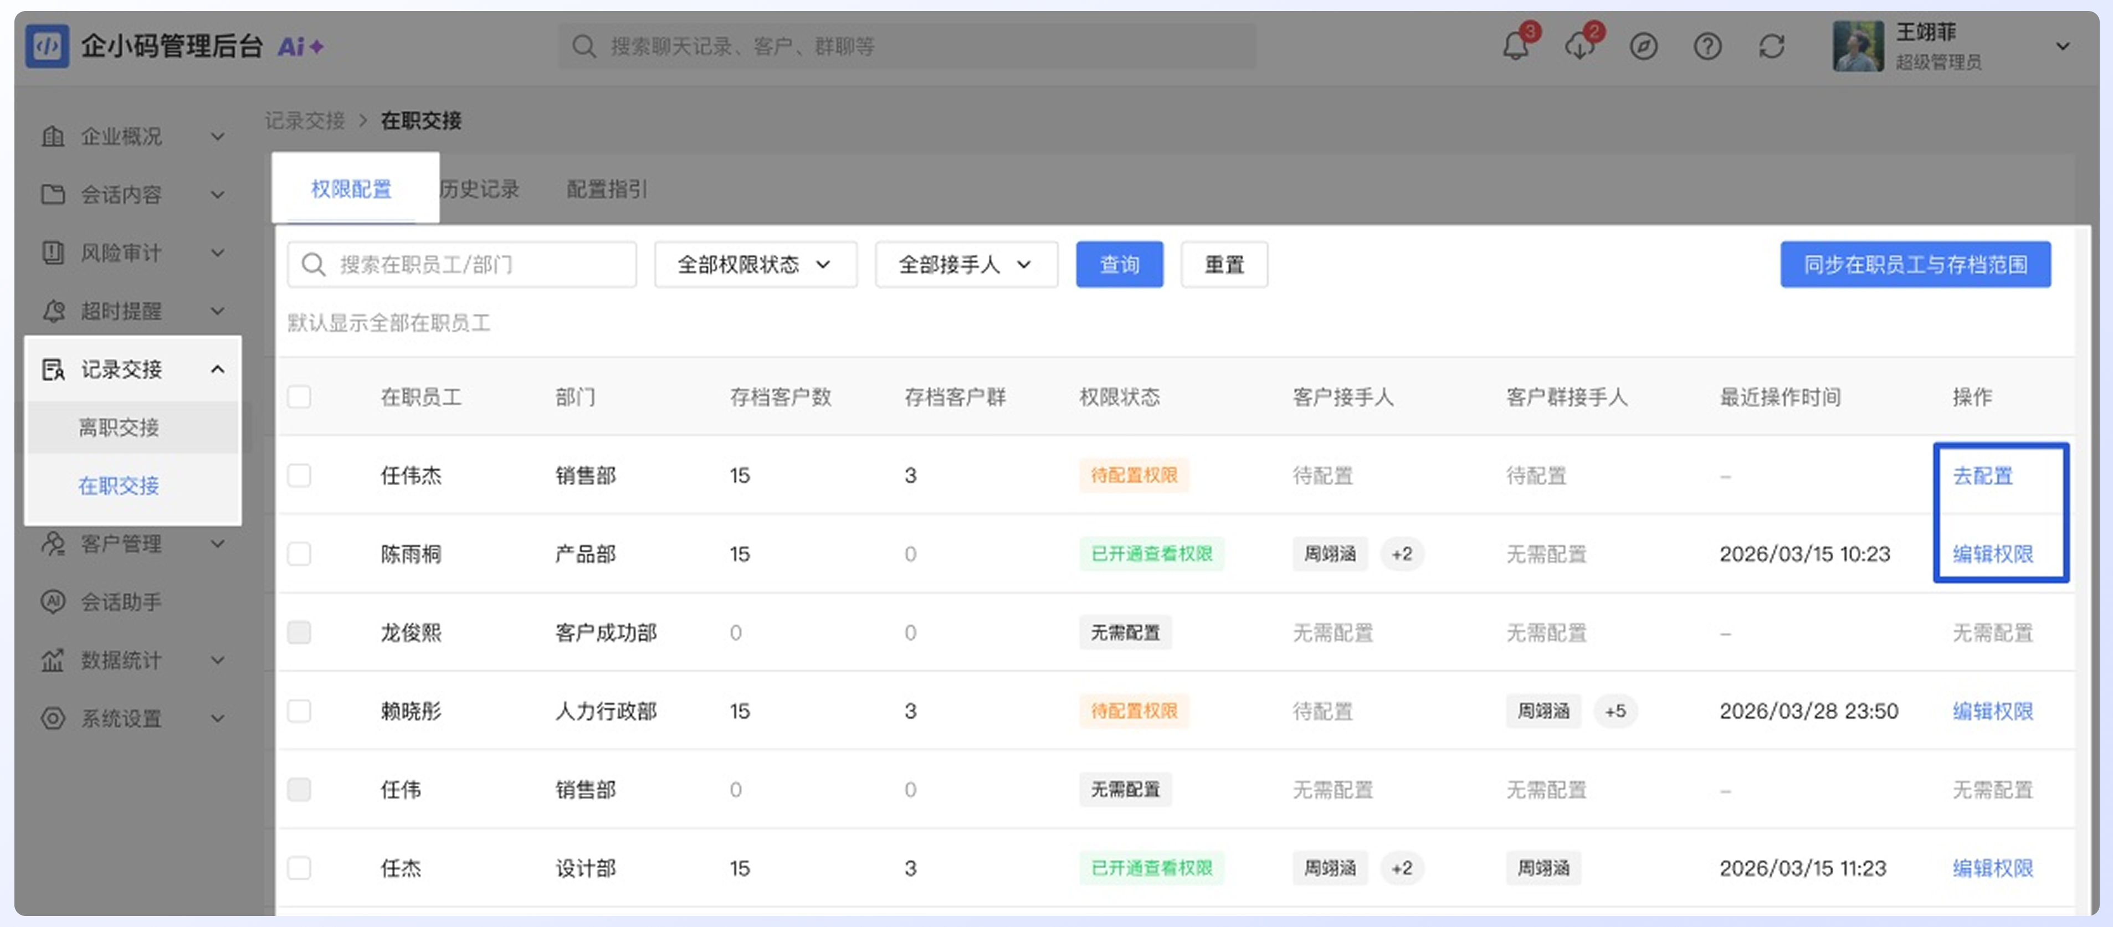The width and height of the screenshot is (2113, 927).
Task: Click the 重置 button
Action: coord(1225,264)
